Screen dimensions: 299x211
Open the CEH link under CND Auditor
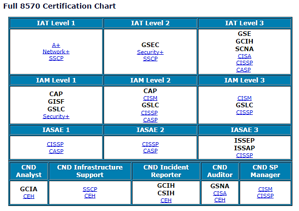[x=220, y=200]
